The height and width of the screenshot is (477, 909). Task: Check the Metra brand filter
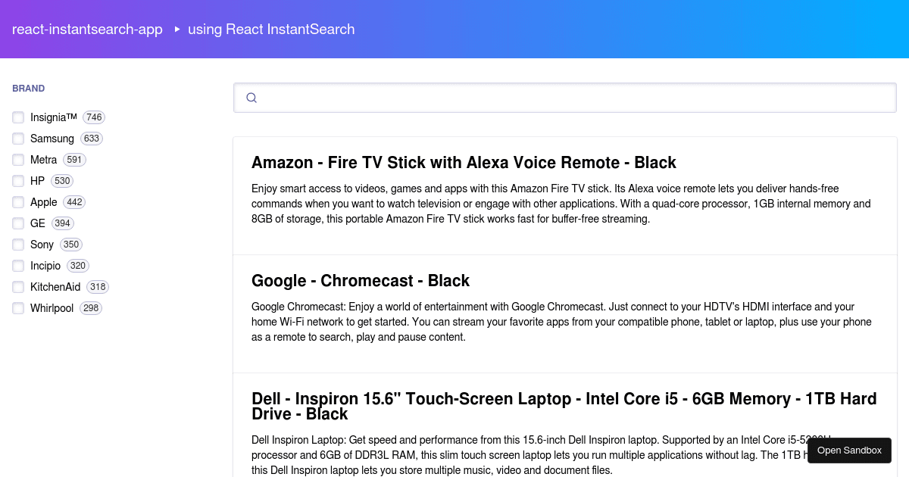pyautogui.click(x=17, y=160)
